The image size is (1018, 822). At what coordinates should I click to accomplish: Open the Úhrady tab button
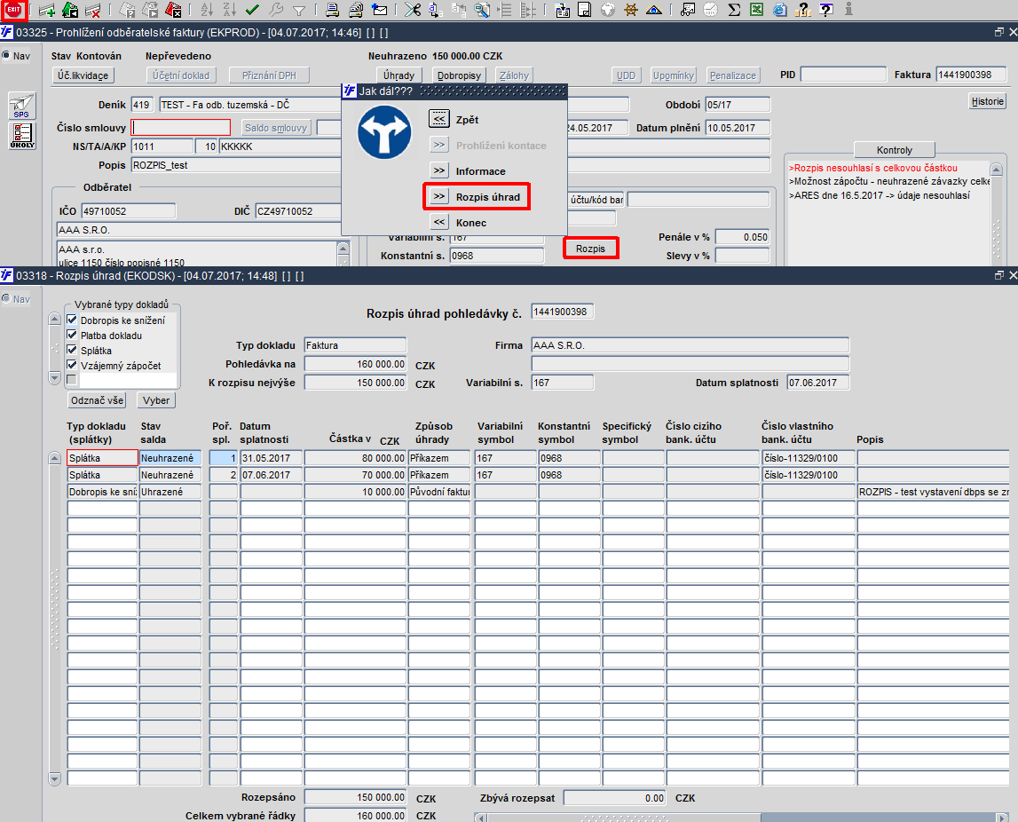[399, 75]
